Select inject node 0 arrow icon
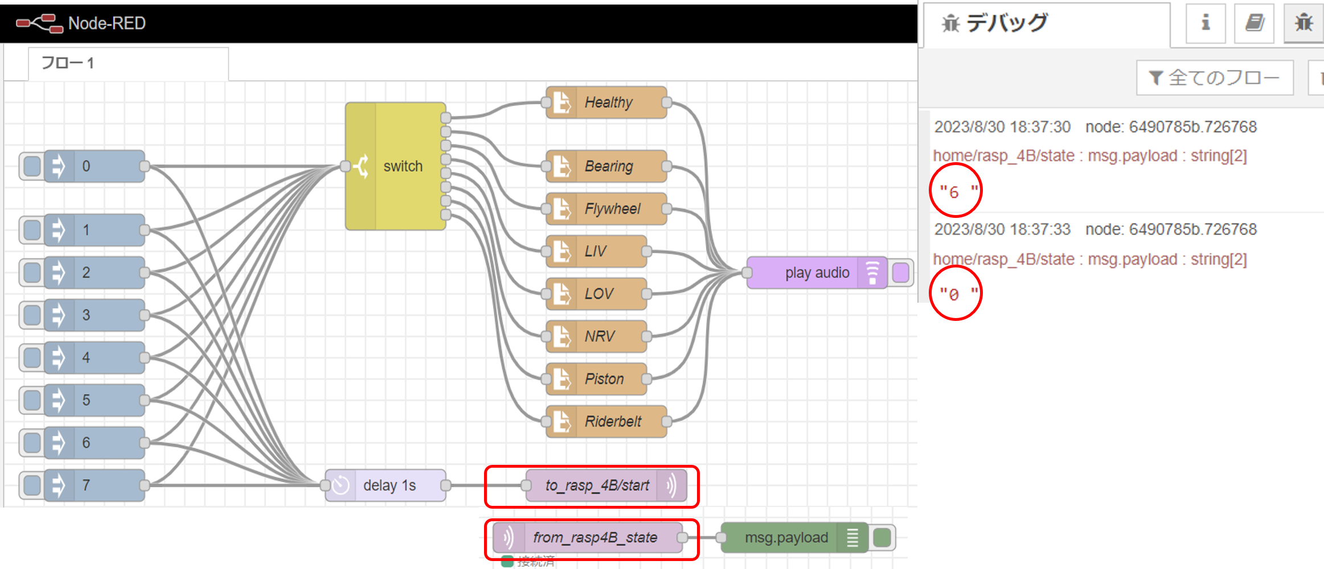Viewport: 1324px width, 569px height. click(59, 166)
